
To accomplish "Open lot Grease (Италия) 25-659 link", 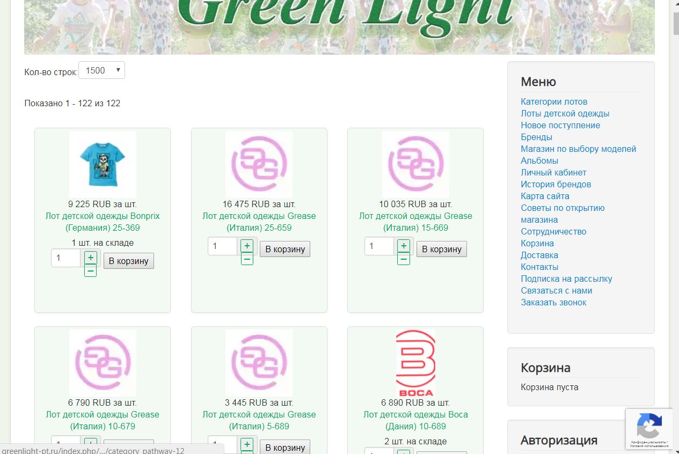I will pyautogui.click(x=259, y=222).
